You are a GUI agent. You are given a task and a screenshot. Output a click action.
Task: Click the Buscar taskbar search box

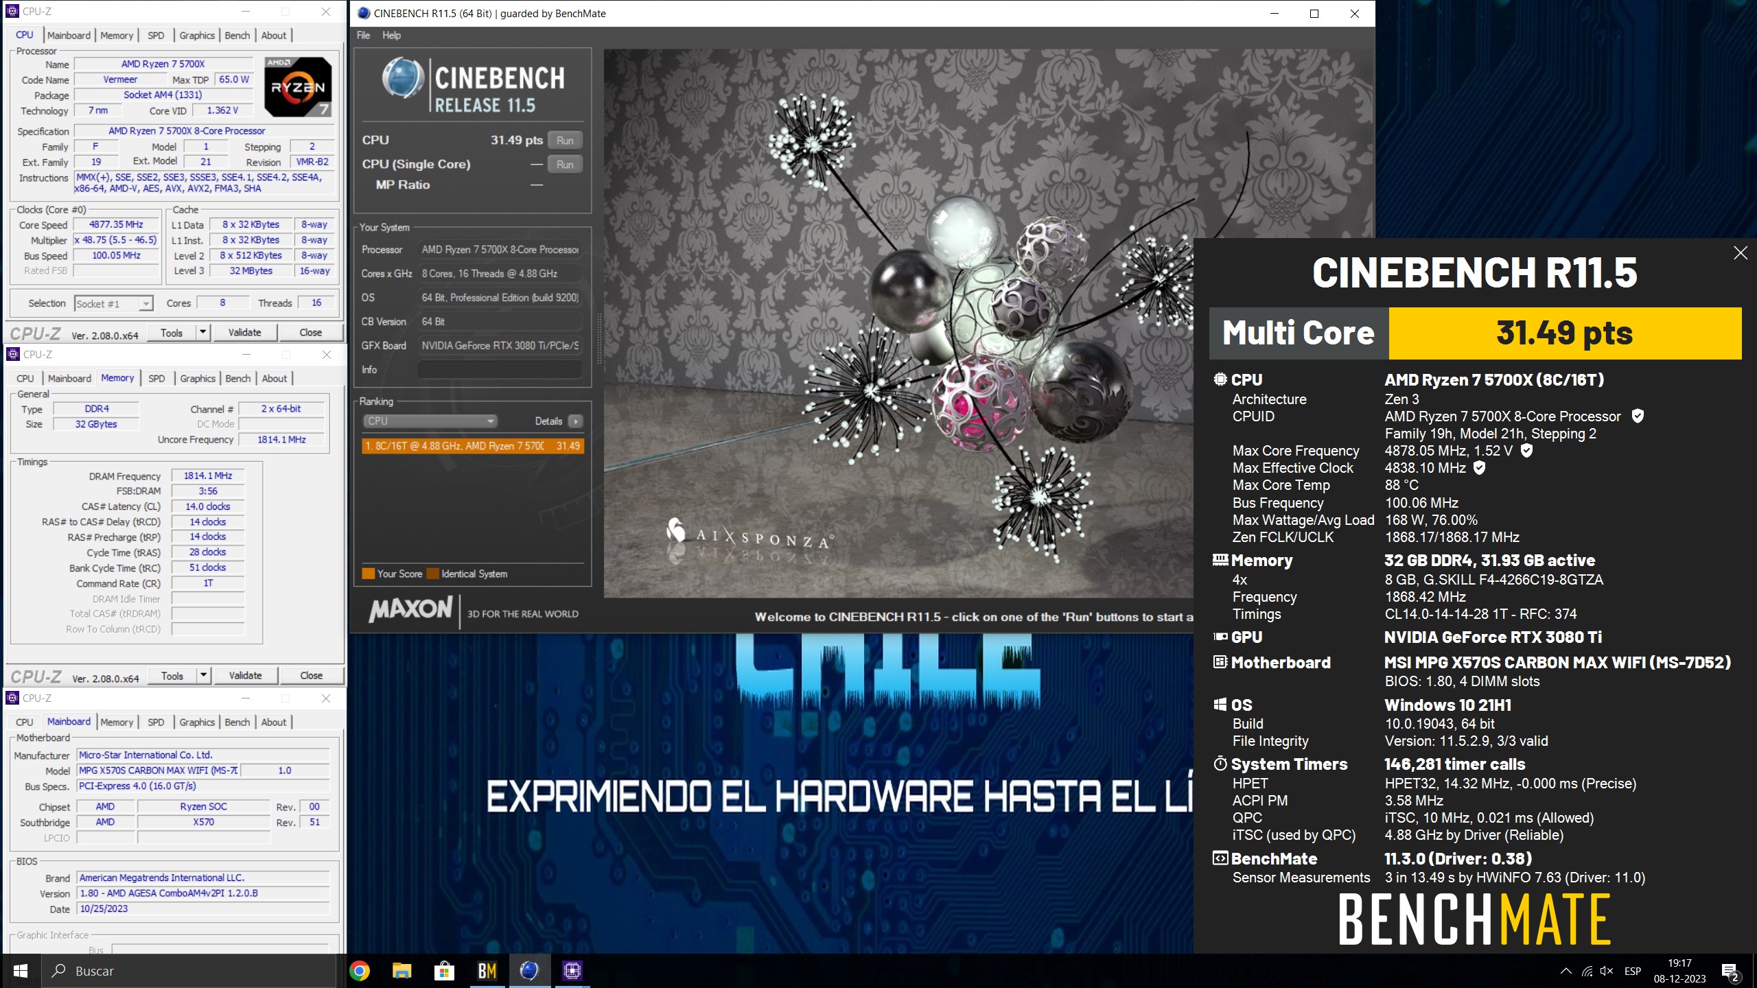click(x=189, y=971)
